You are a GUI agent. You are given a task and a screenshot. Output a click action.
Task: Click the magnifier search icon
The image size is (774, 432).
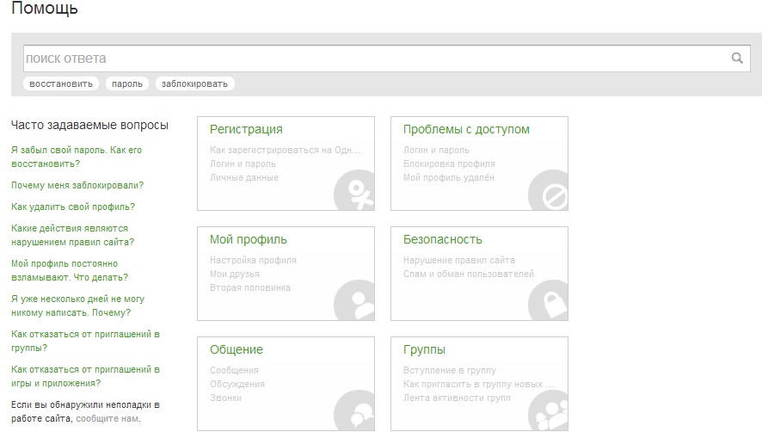pos(737,58)
